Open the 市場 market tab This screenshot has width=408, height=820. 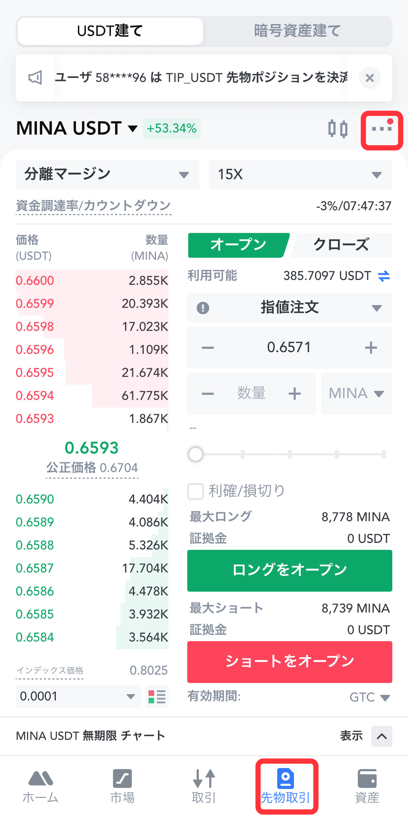[x=122, y=787]
